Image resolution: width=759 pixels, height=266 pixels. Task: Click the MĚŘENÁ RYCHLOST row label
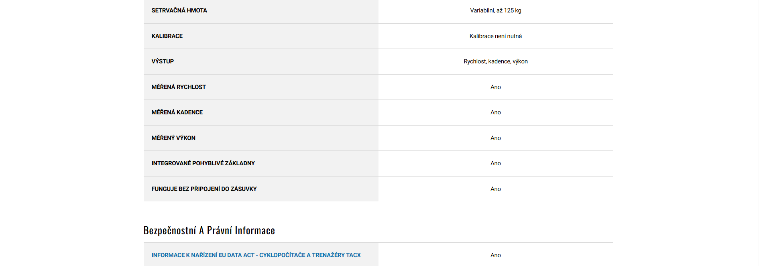click(179, 87)
